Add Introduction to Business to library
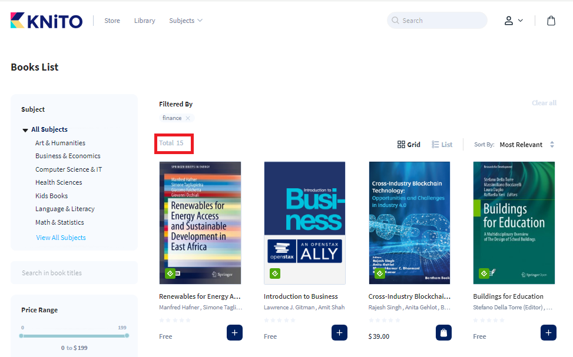The height and width of the screenshot is (357, 573). [339, 333]
